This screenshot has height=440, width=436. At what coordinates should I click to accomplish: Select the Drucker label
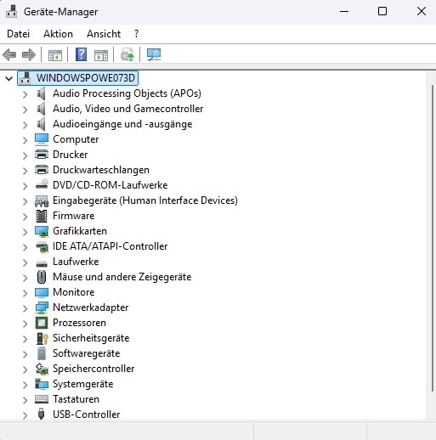(71, 155)
